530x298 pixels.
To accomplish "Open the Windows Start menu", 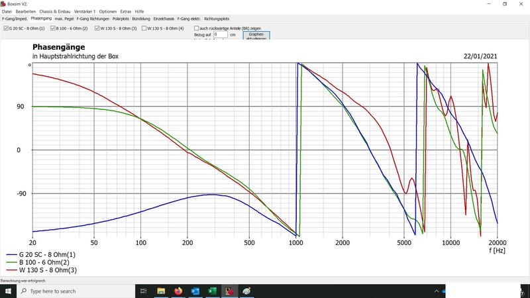I will point(8,291).
